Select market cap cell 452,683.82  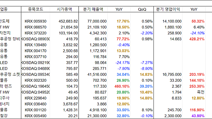pyautogui.click(x=68, y=21)
